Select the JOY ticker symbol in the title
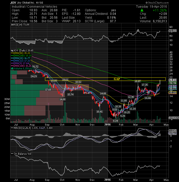179x182 pixels. click(x=13, y=3)
